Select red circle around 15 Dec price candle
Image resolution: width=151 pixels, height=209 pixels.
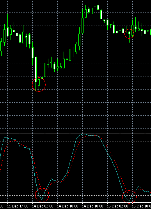pyautogui.click(x=129, y=34)
